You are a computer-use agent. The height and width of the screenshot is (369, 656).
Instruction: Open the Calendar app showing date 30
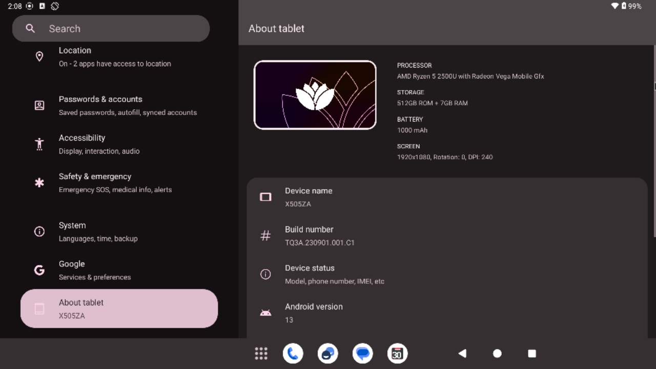[x=397, y=353]
